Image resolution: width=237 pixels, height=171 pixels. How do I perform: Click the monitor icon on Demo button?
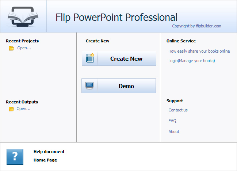point(89,86)
